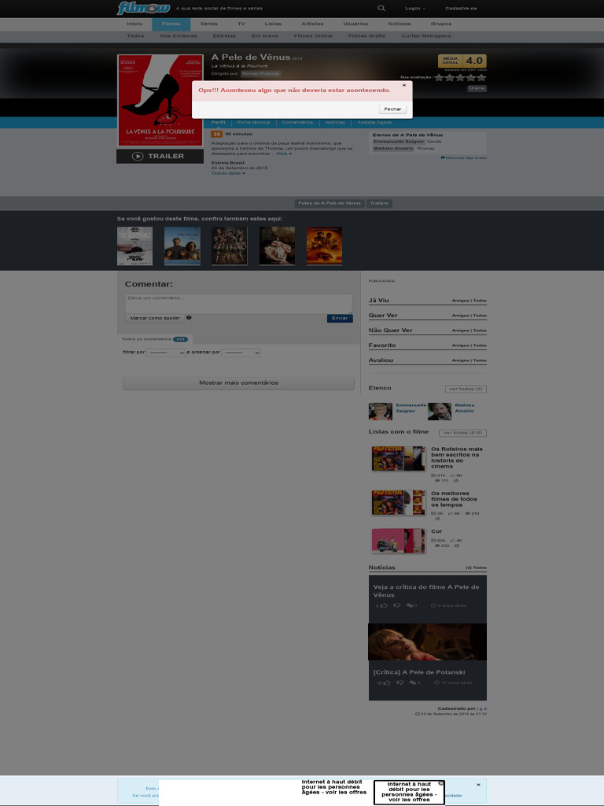Image resolution: width=604 pixels, height=806 pixels.
Task: Rate the film with the first star
Action: click(439, 78)
